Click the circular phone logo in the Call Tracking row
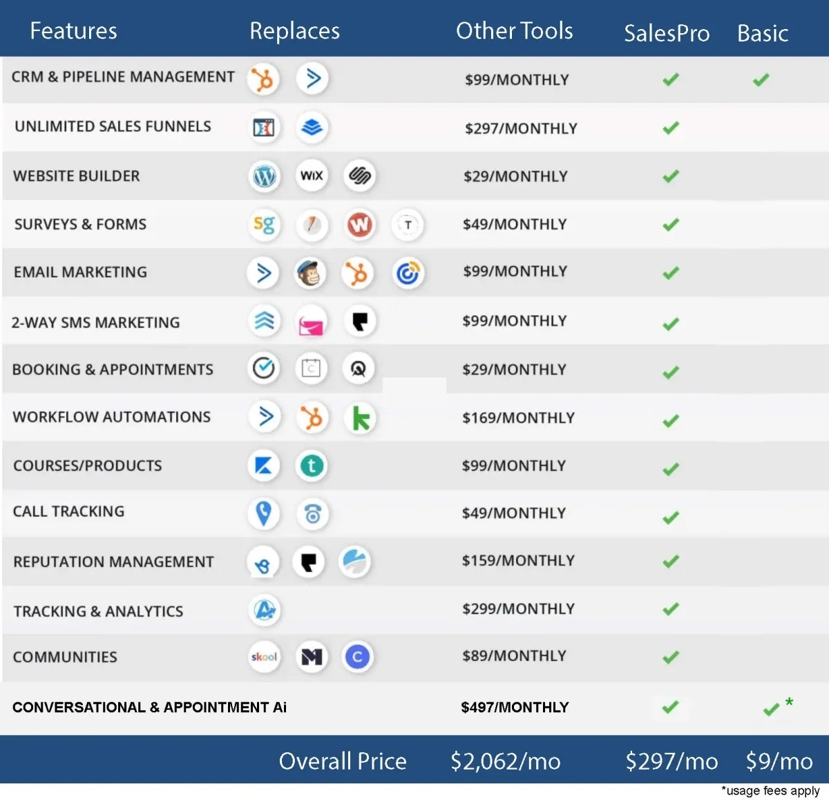 312,514
